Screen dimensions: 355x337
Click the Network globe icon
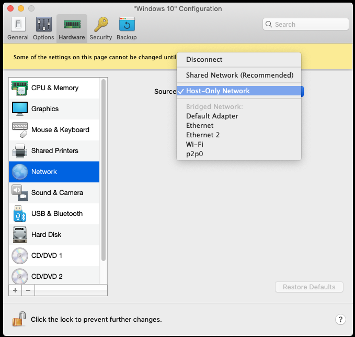[20, 172]
